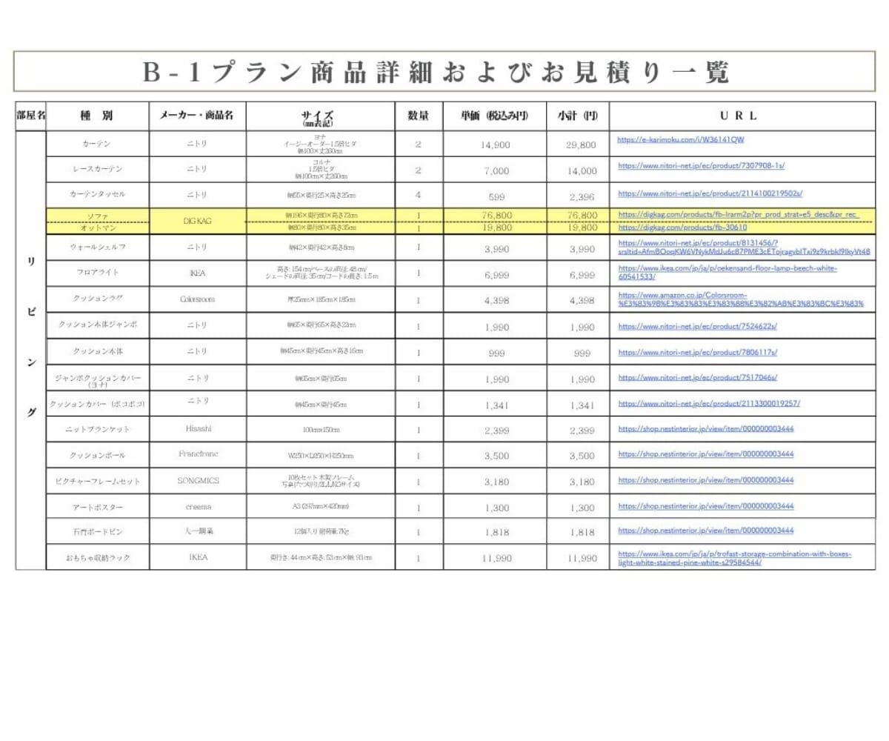The width and height of the screenshot is (889, 741).
Task: Open the nitori-net product 7517046s link
Action: 697,377
